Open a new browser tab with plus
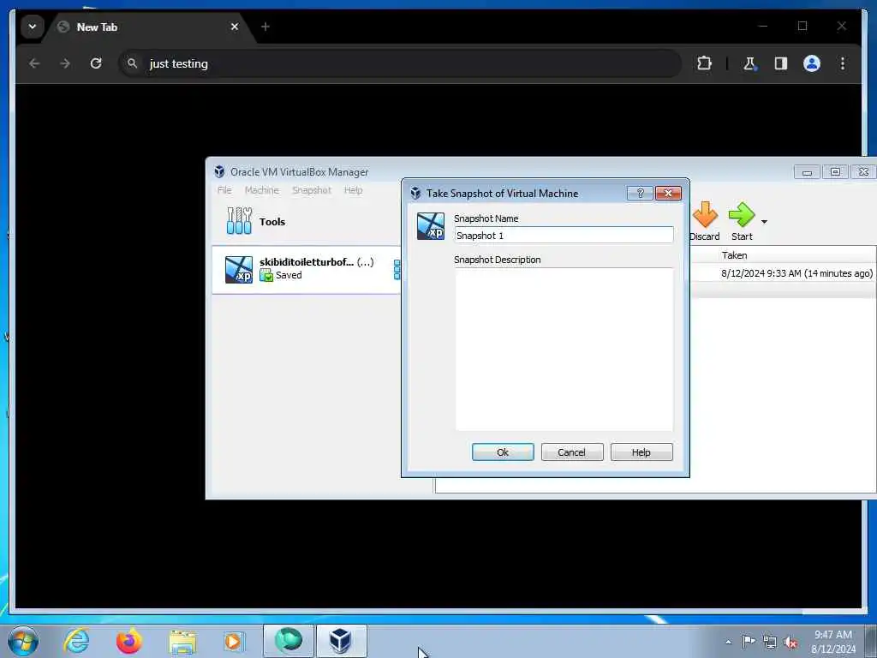The image size is (877, 658). (265, 27)
